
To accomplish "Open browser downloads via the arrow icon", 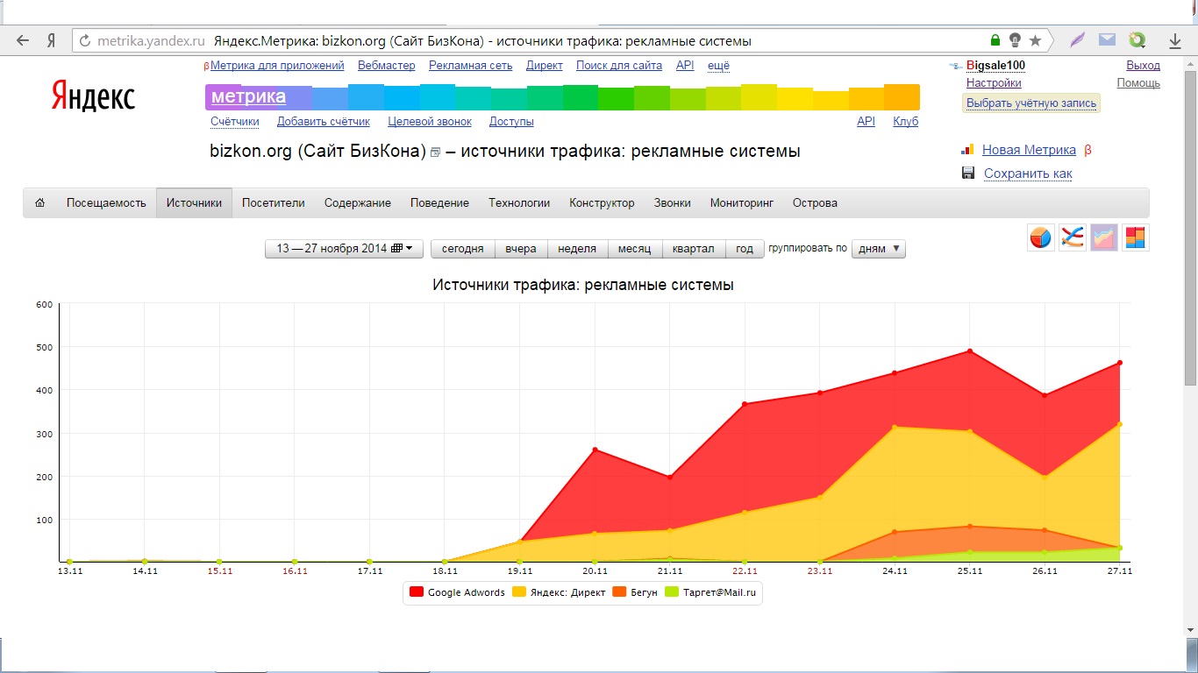I will pyautogui.click(x=1175, y=40).
